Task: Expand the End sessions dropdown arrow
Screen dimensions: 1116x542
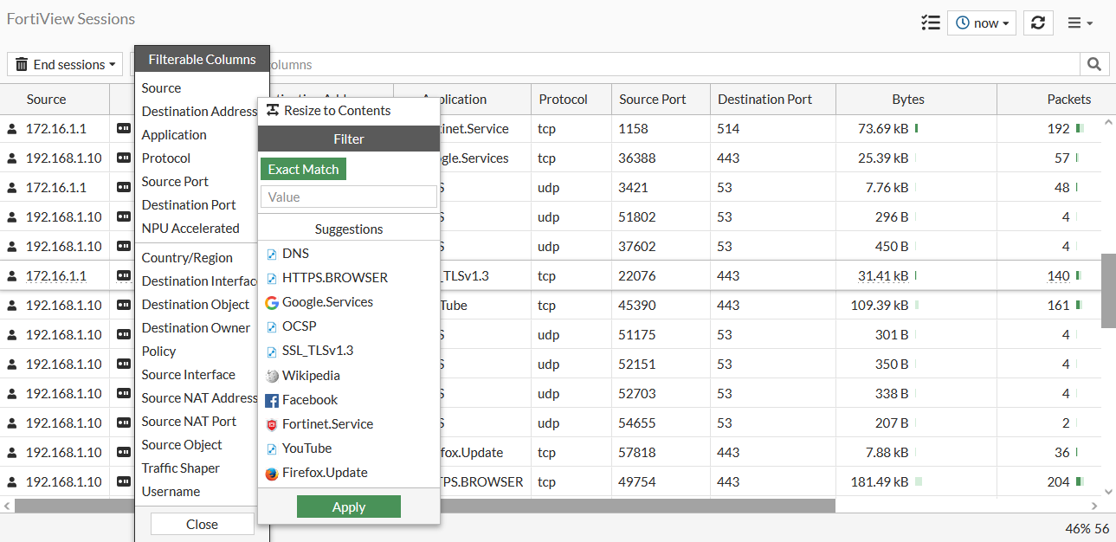Action: [x=109, y=64]
